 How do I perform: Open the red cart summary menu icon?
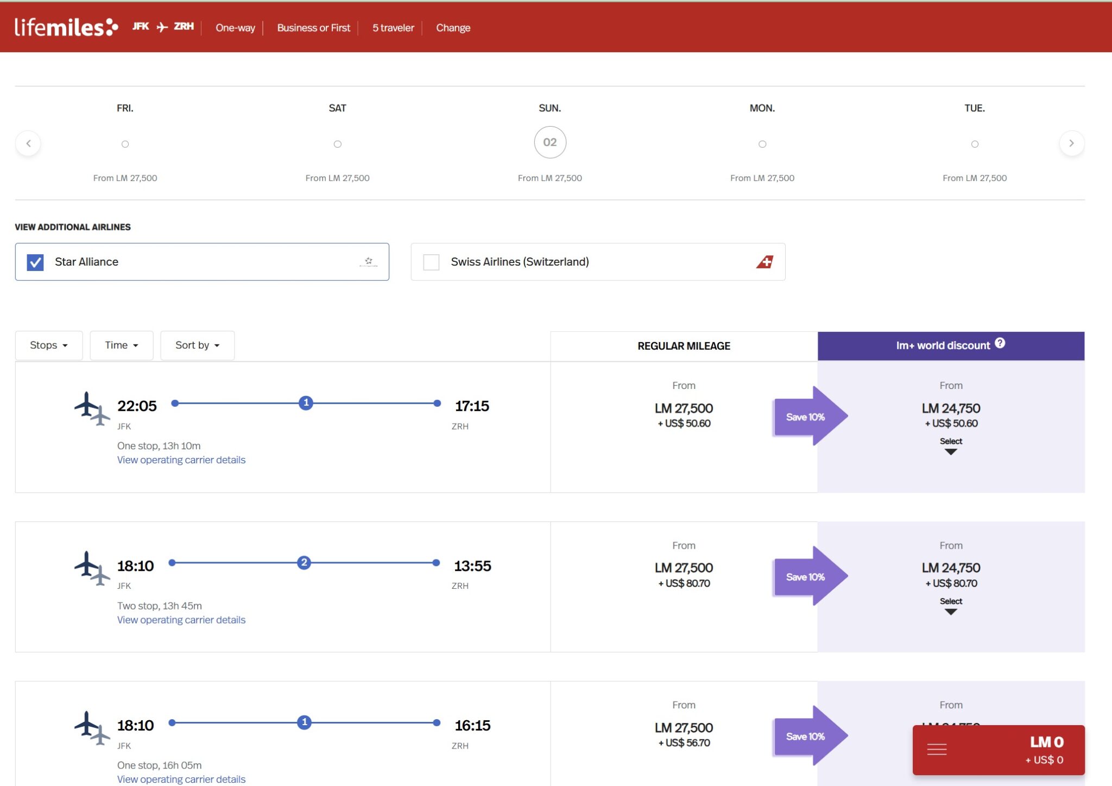(937, 750)
